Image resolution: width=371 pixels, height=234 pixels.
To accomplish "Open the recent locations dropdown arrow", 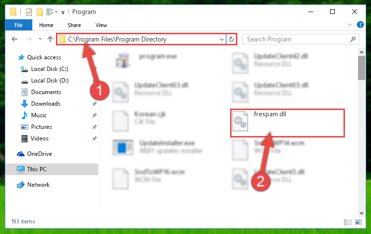I will pos(40,39).
